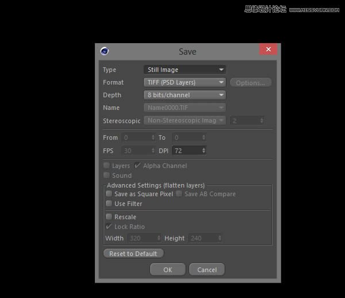The width and height of the screenshot is (345, 298).
Task: Toggle the Alpha Channel checkbox
Action: pyautogui.click(x=137, y=166)
